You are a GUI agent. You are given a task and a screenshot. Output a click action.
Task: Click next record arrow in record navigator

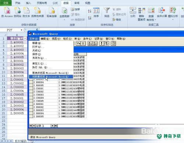coord(52,126)
